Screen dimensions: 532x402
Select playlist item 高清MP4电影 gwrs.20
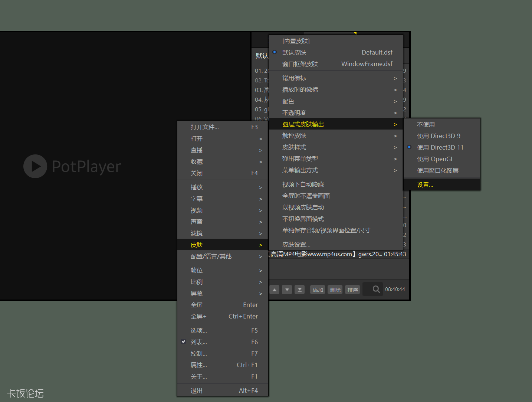[x=338, y=254]
